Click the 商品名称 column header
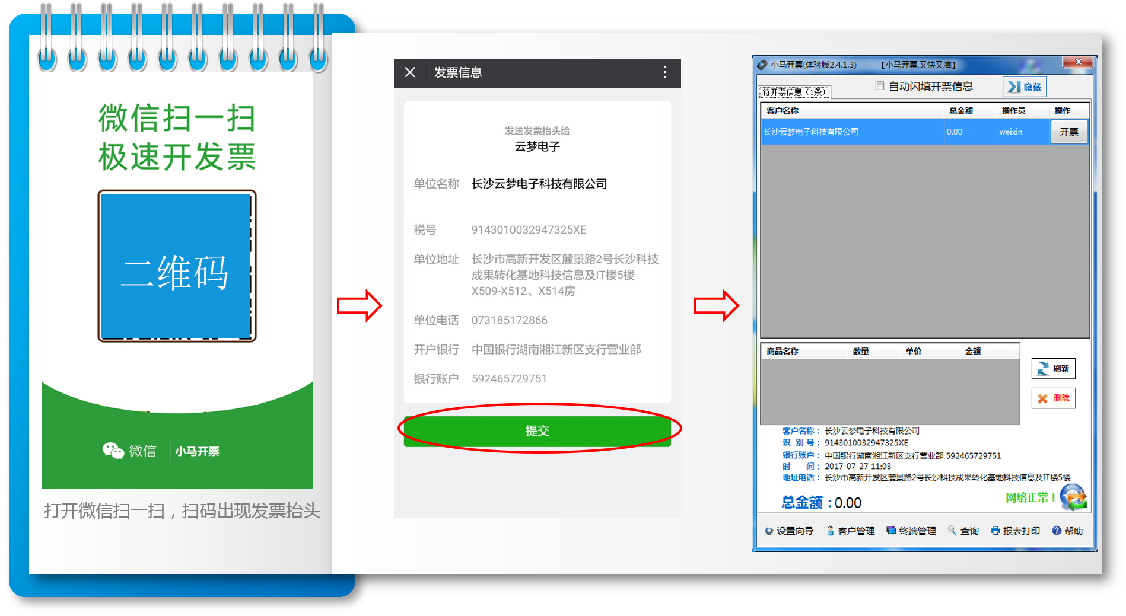Viewport: 1126px width, 616px height. pos(804,352)
